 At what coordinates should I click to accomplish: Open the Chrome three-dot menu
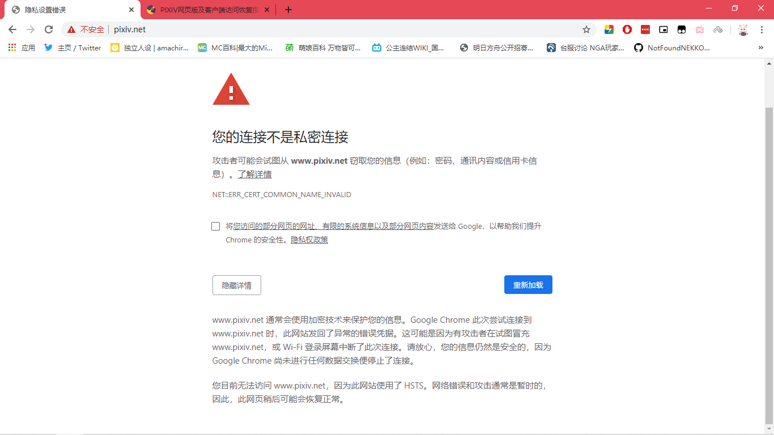click(762, 29)
